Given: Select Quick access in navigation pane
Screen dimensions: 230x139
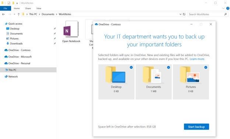Looking at the screenshot, I should [x=15, y=24].
